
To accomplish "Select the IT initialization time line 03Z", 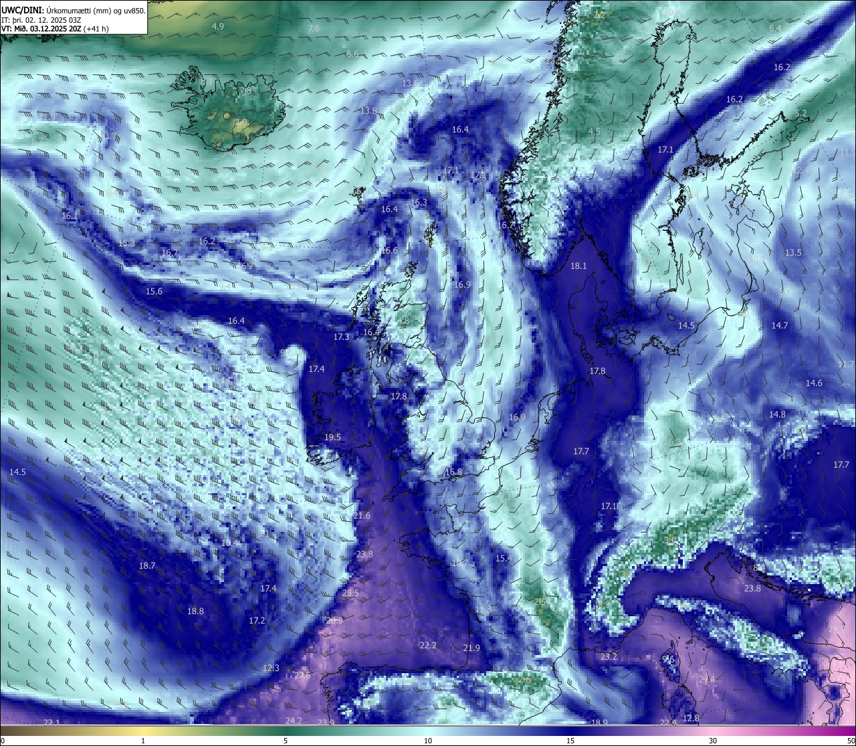I will (x=41, y=20).
